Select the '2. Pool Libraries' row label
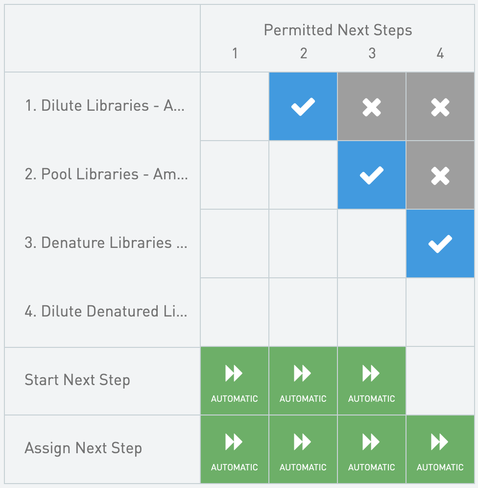This screenshot has height=488, width=478. coord(106,174)
